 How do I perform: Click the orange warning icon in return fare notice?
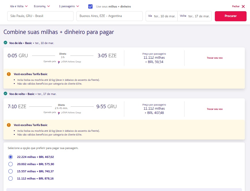[9, 125]
